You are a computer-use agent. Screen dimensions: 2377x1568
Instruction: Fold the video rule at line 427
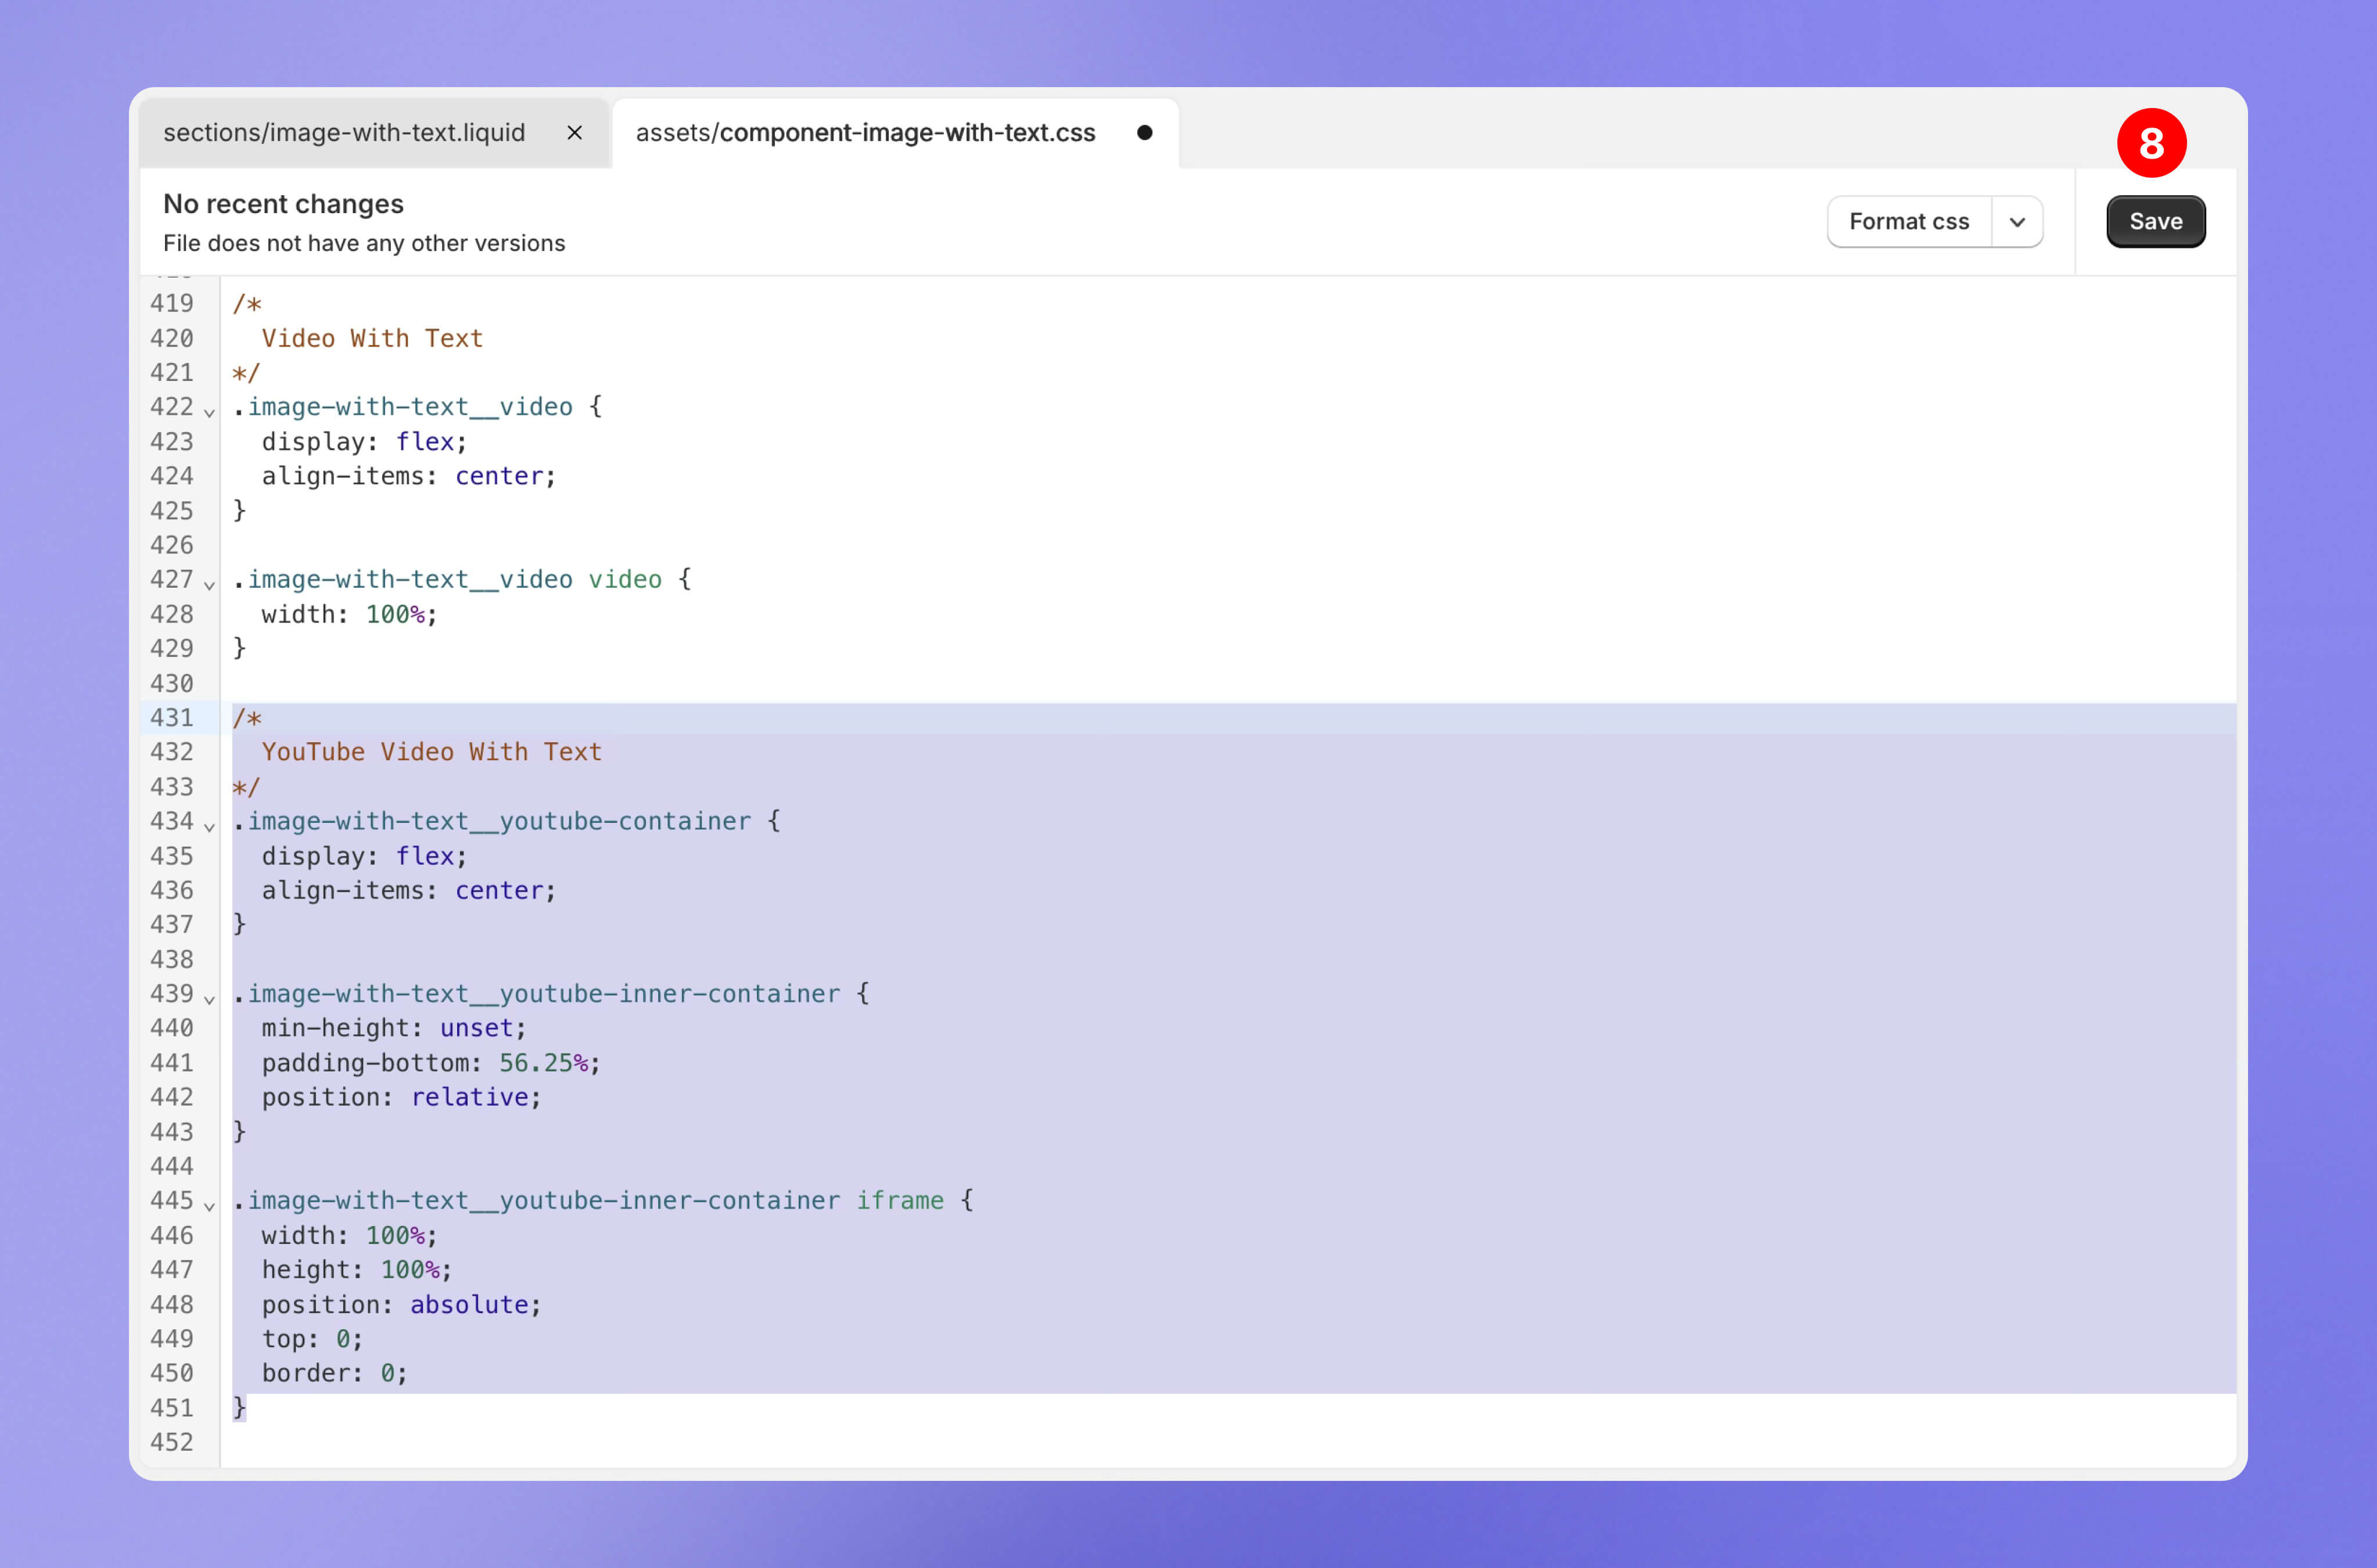click(x=209, y=584)
